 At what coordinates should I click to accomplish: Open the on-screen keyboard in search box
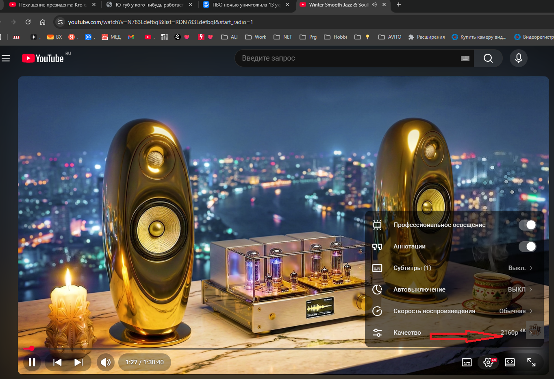[x=465, y=59]
